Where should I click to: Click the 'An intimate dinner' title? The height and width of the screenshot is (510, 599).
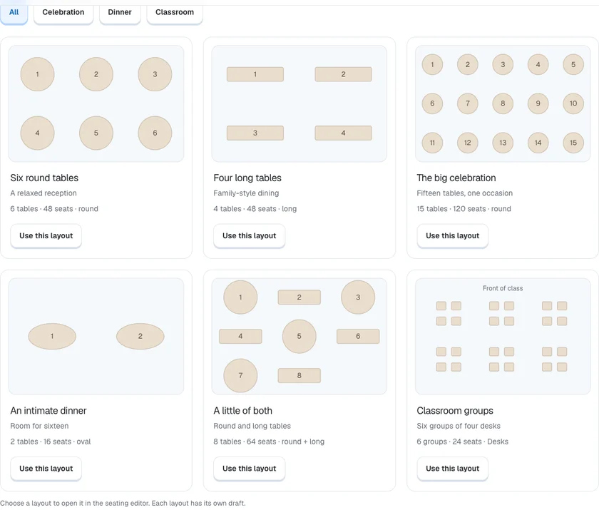[x=48, y=411]
